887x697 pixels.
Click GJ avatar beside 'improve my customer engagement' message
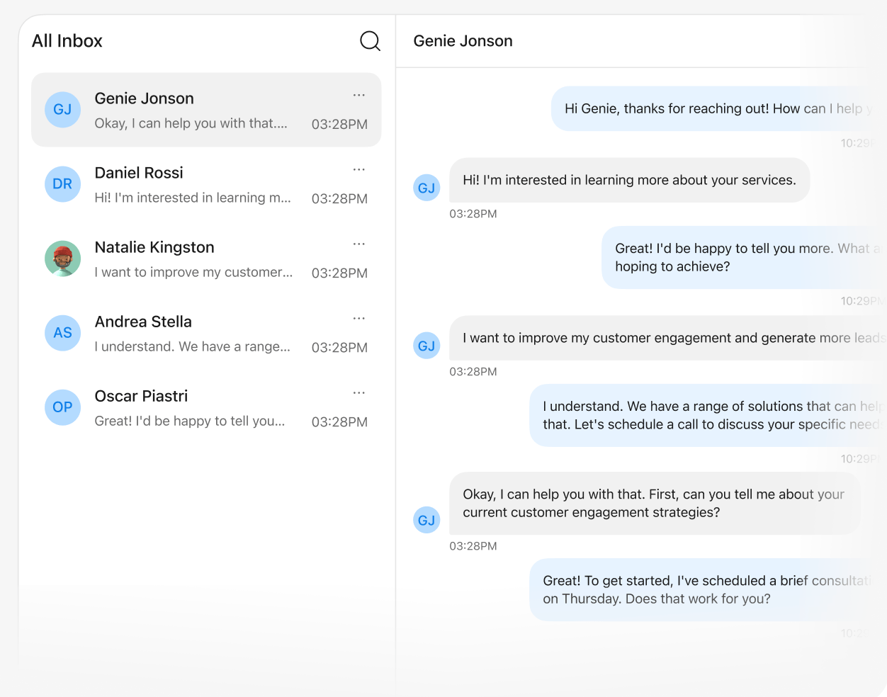click(426, 346)
